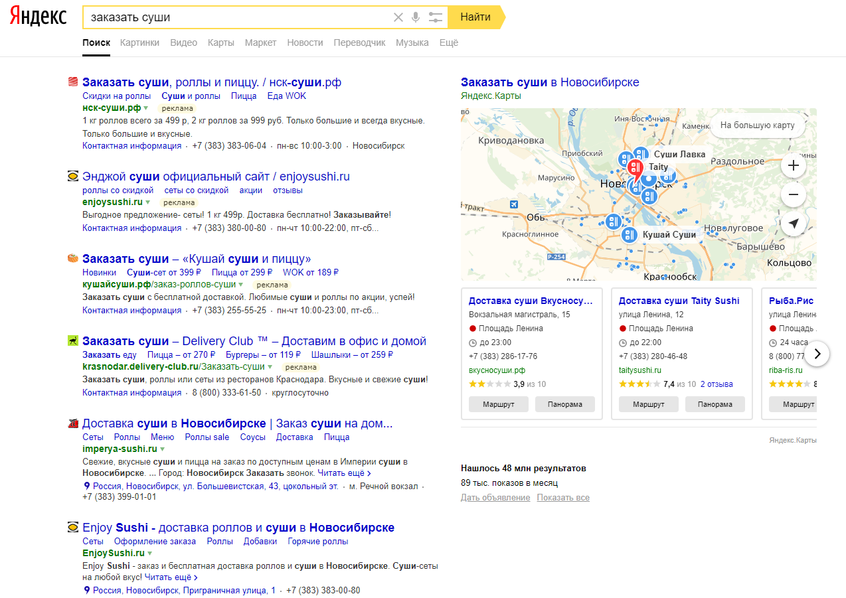Viewport: 846px width, 598px height.
Task: Open Бургеры – от 119 ₽ sitelink
Action: [x=263, y=355]
